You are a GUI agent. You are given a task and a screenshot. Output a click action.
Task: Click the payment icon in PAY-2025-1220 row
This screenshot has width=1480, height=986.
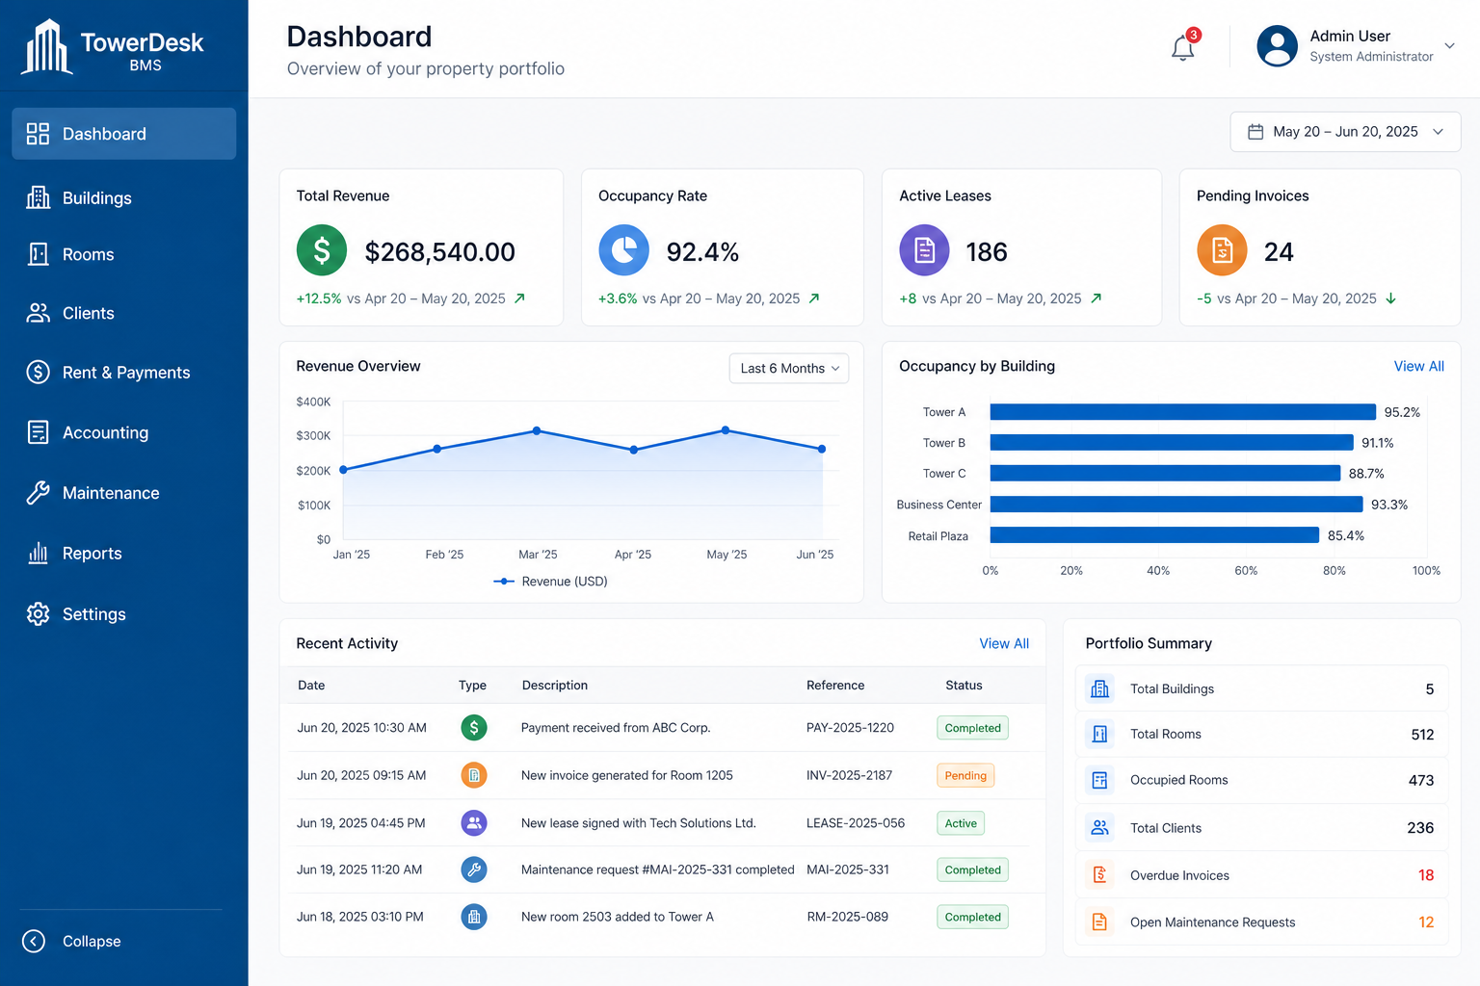[474, 727]
